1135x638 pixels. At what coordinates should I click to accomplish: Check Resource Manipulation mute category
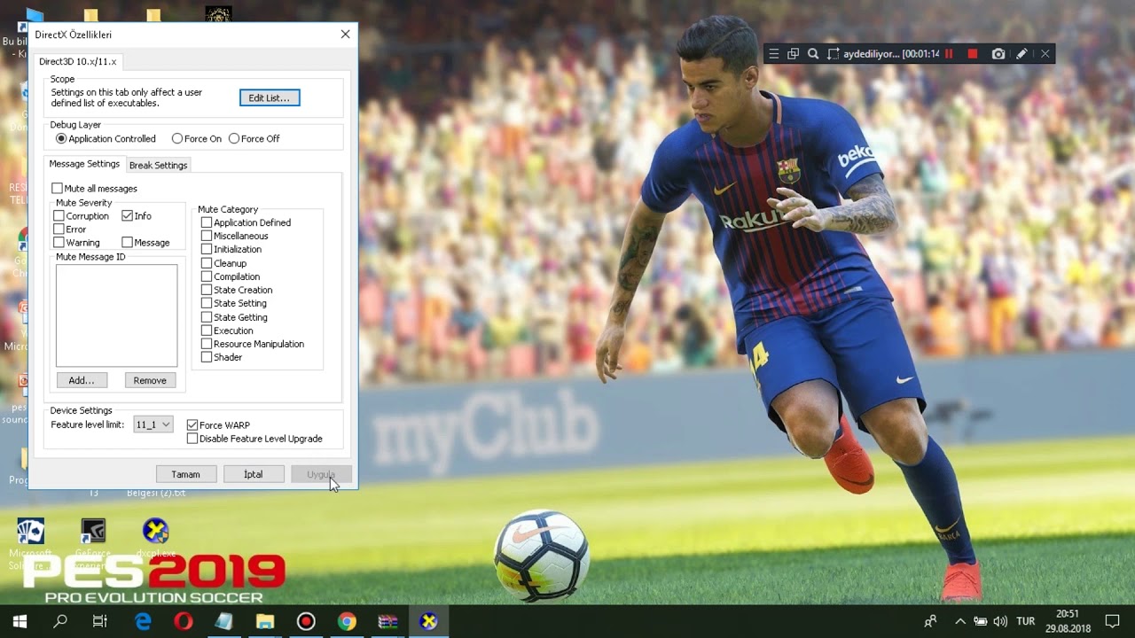point(207,344)
